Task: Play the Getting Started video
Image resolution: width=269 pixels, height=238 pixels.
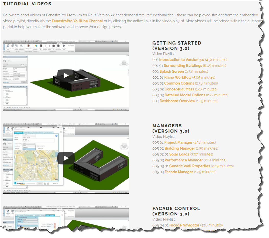Action: [x=66, y=75]
